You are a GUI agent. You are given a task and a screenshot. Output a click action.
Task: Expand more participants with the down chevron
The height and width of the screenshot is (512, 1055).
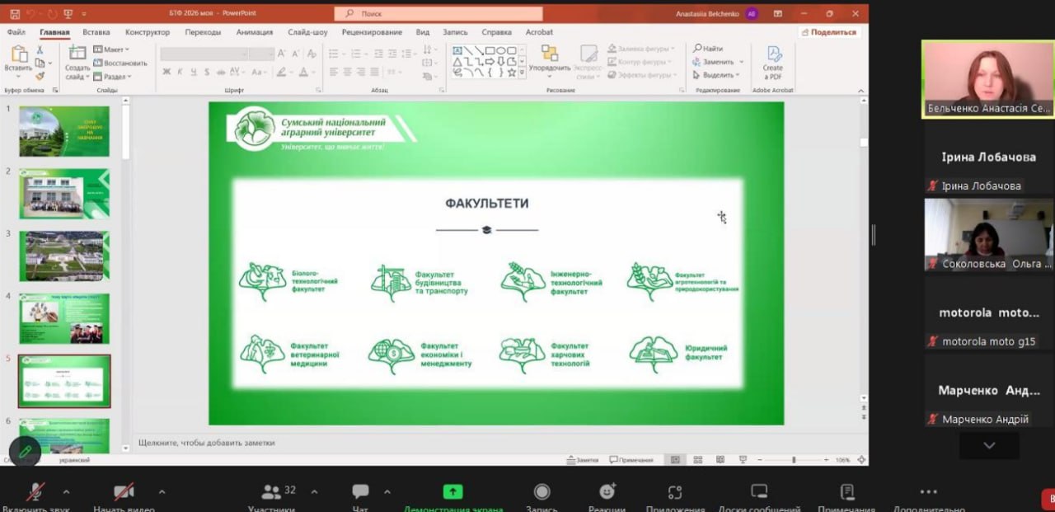[x=989, y=445]
